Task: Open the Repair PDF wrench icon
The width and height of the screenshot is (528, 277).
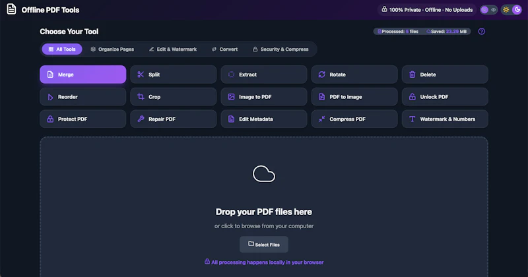Action: tap(141, 119)
